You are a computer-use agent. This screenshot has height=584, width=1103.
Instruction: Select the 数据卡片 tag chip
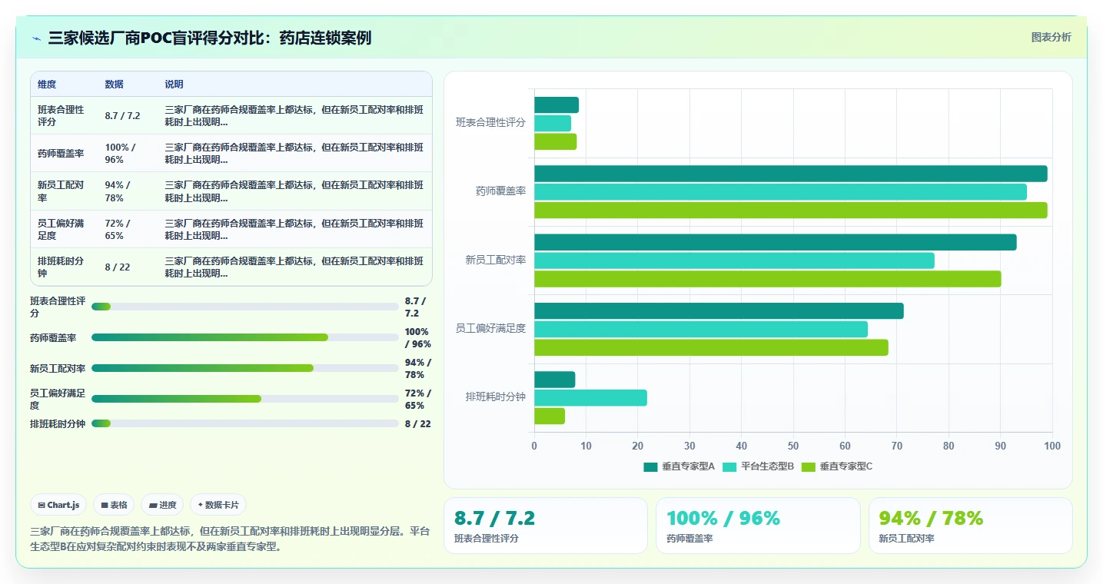[x=218, y=505]
